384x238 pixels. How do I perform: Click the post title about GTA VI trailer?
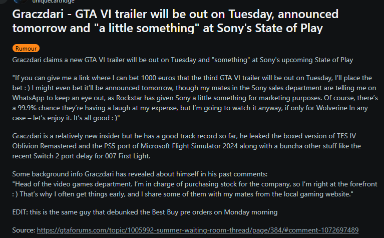pos(175,21)
